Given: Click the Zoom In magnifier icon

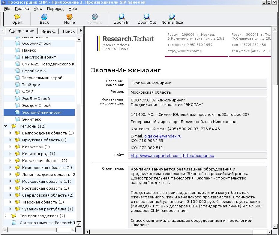Looking at the screenshot, I should [121, 17].
